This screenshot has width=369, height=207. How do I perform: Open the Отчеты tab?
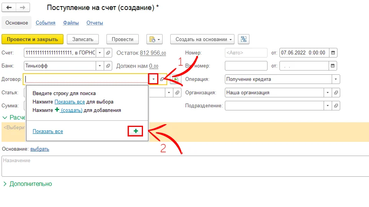click(95, 23)
